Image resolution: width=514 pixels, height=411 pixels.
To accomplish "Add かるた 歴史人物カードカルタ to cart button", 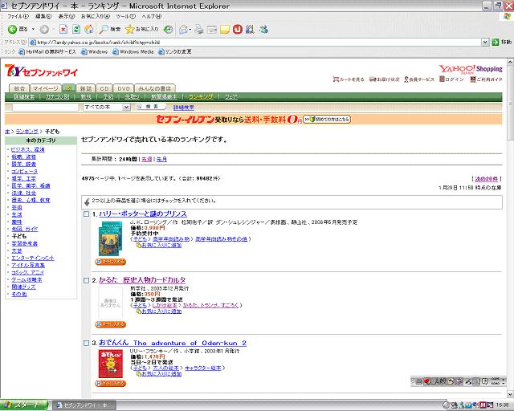I will click(111, 324).
